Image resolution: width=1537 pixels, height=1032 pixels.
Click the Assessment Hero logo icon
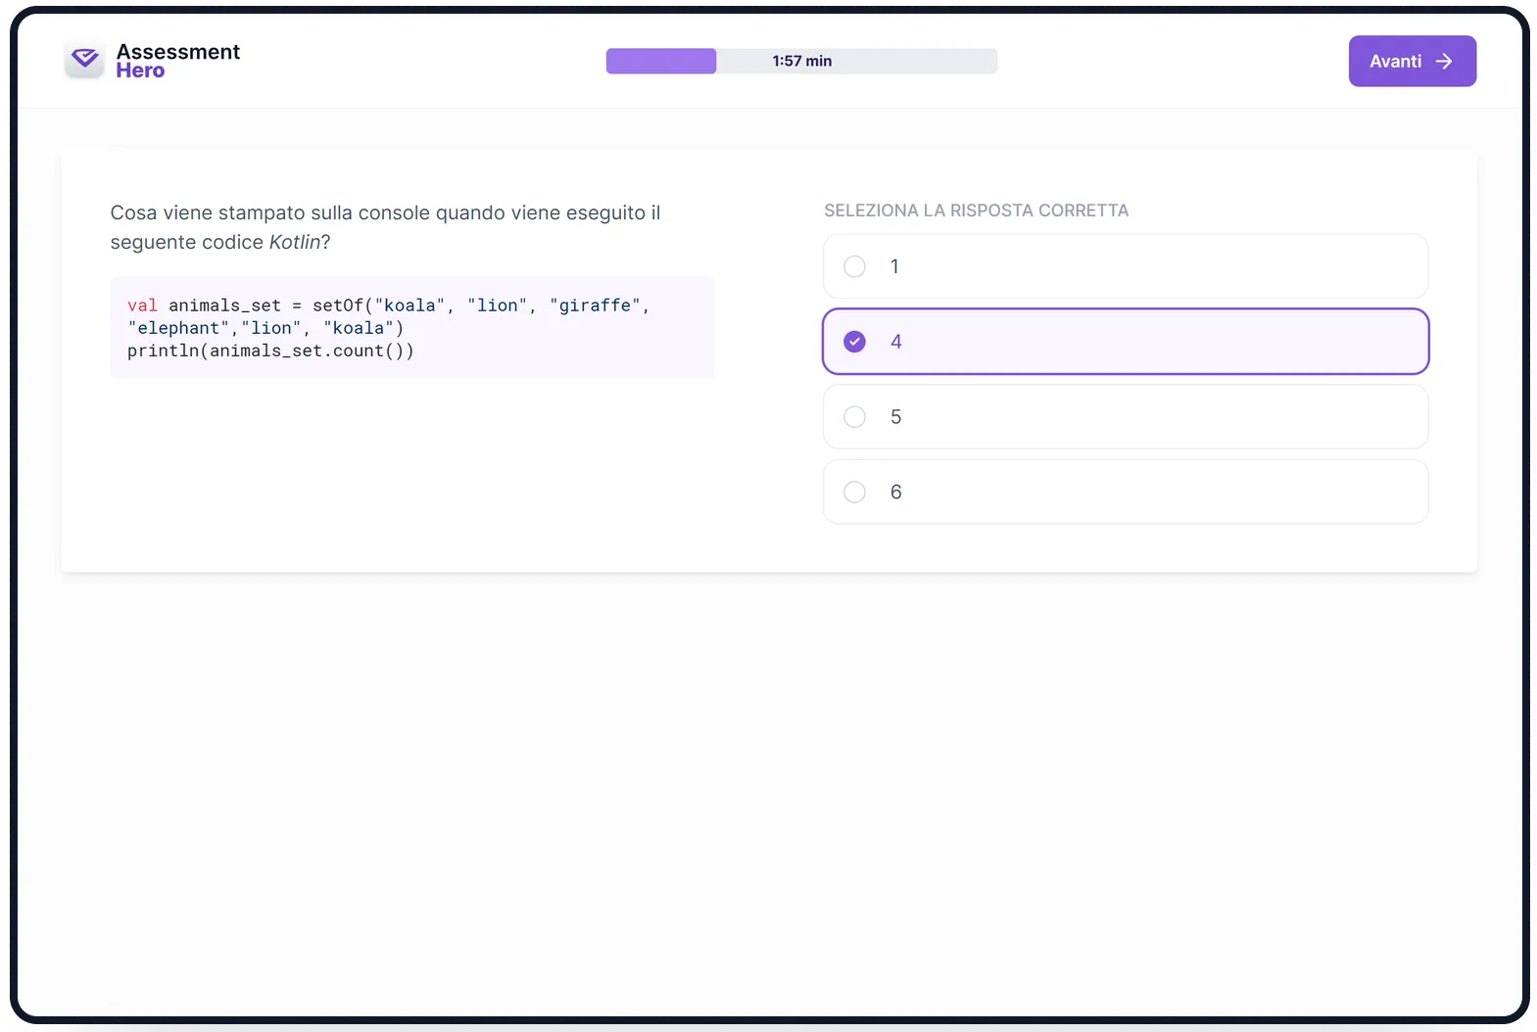tap(84, 60)
